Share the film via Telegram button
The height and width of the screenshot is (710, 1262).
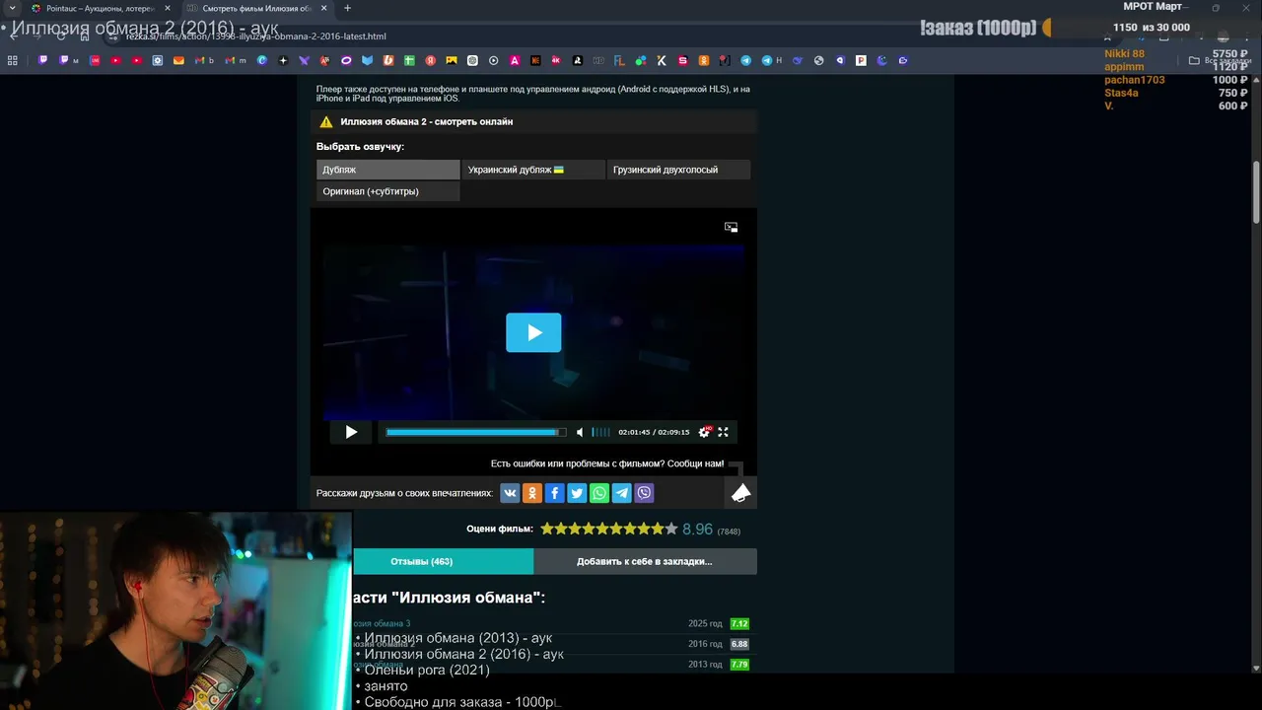[x=621, y=493]
